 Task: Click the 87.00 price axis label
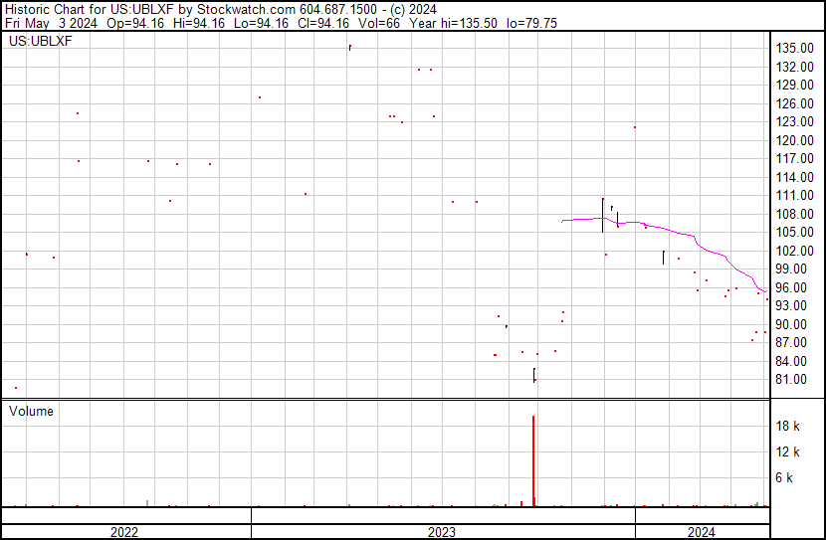(x=791, y=343)
